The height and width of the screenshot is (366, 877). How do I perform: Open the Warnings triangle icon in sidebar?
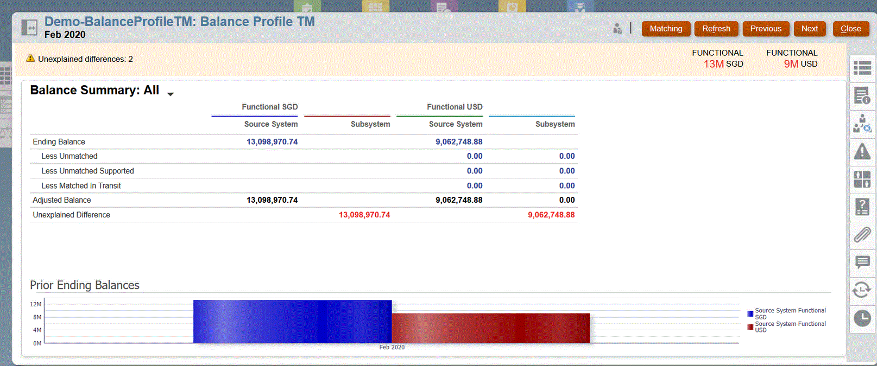(x=862, y=151)
